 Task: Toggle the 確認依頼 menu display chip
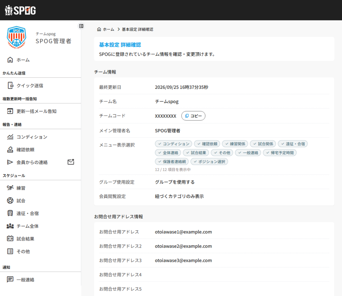pyautogui.click(x=207, y=144)
